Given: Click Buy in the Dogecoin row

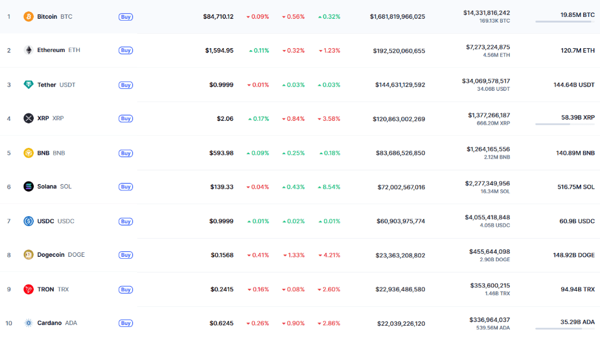Looking at the screenshot, I should pos(126,255).
